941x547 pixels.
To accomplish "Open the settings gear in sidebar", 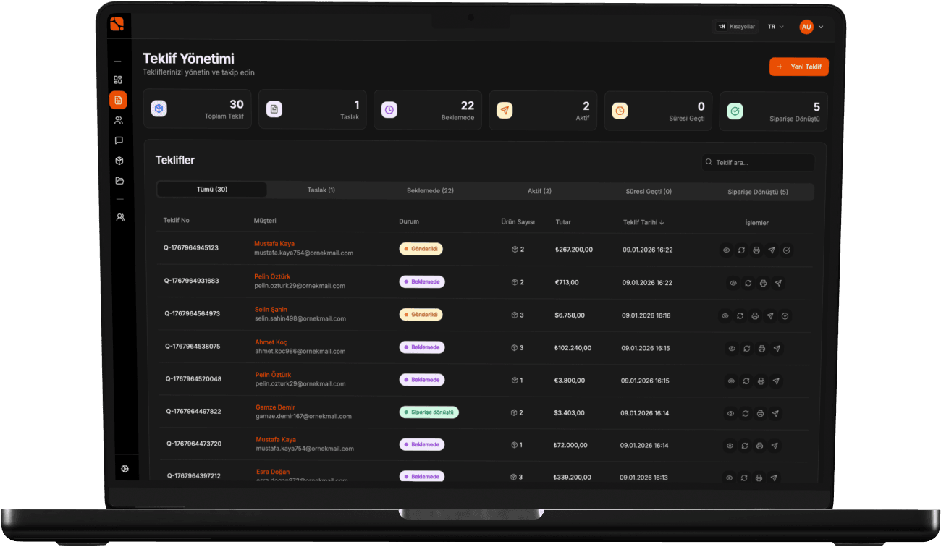I will tap(125, 469).
